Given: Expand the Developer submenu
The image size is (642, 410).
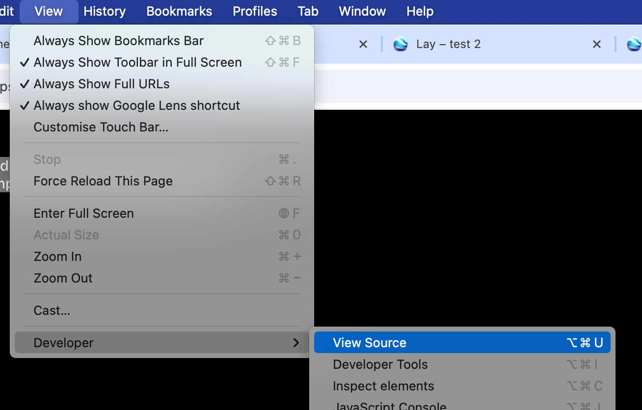Looking at the screenshot, I should pos(63,342).
